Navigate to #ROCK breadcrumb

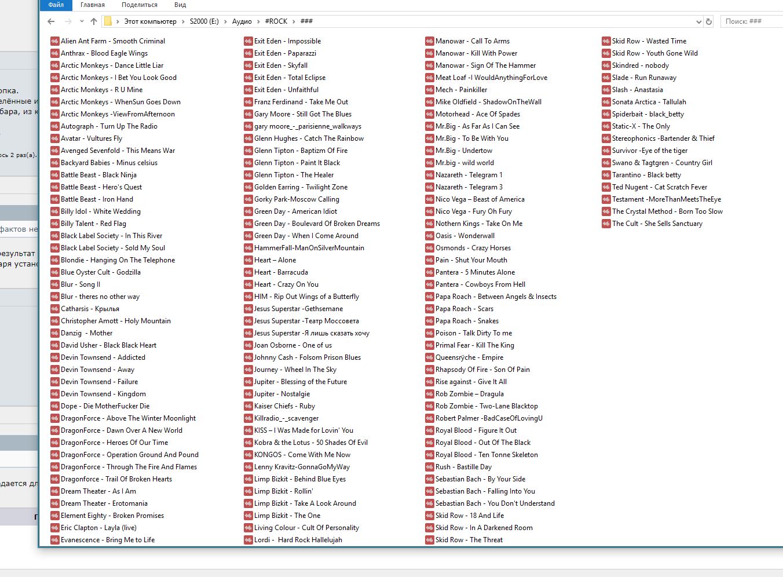click(276, 21)
